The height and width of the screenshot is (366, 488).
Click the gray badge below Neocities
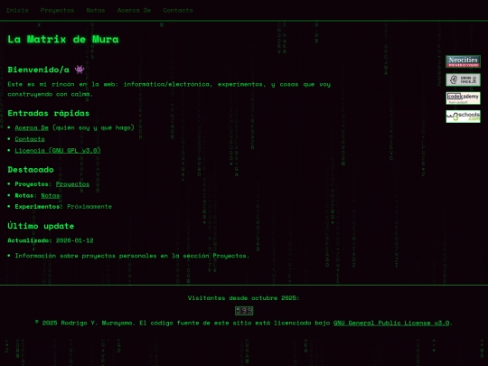pos(463,80)
